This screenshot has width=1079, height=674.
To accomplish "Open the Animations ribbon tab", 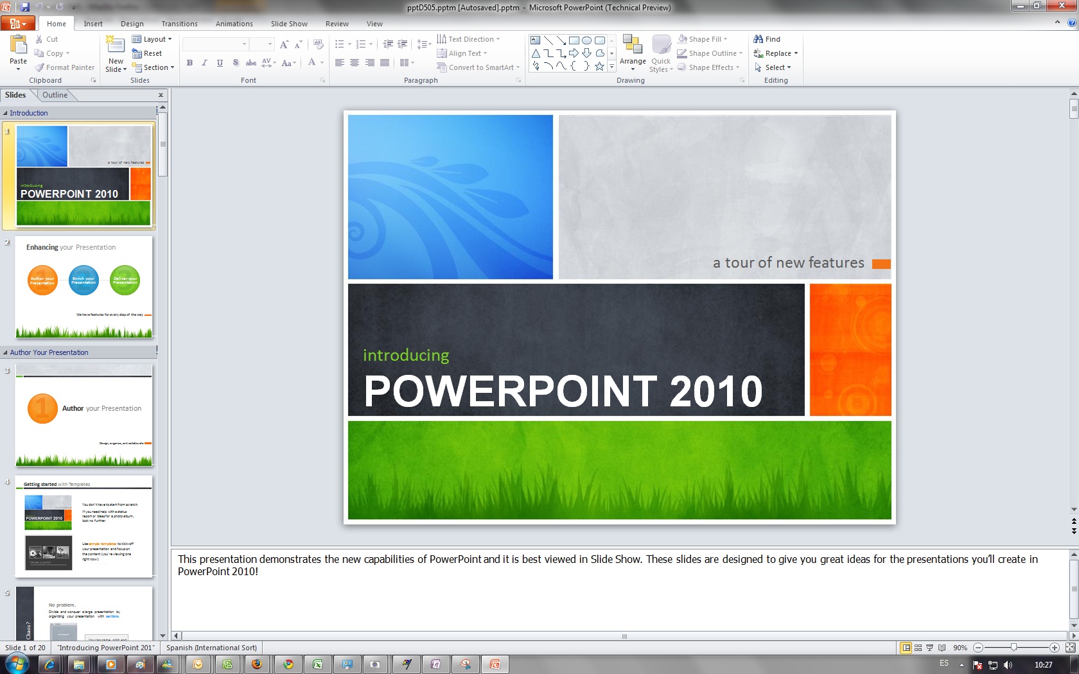I will [234, 24].
